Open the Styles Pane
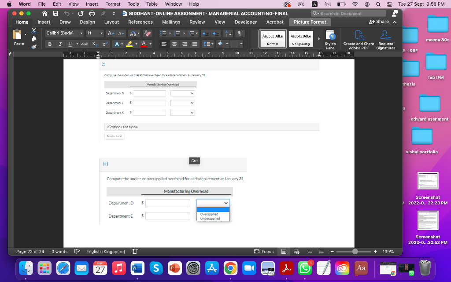The image size is (451, 282). click(330, 40)
